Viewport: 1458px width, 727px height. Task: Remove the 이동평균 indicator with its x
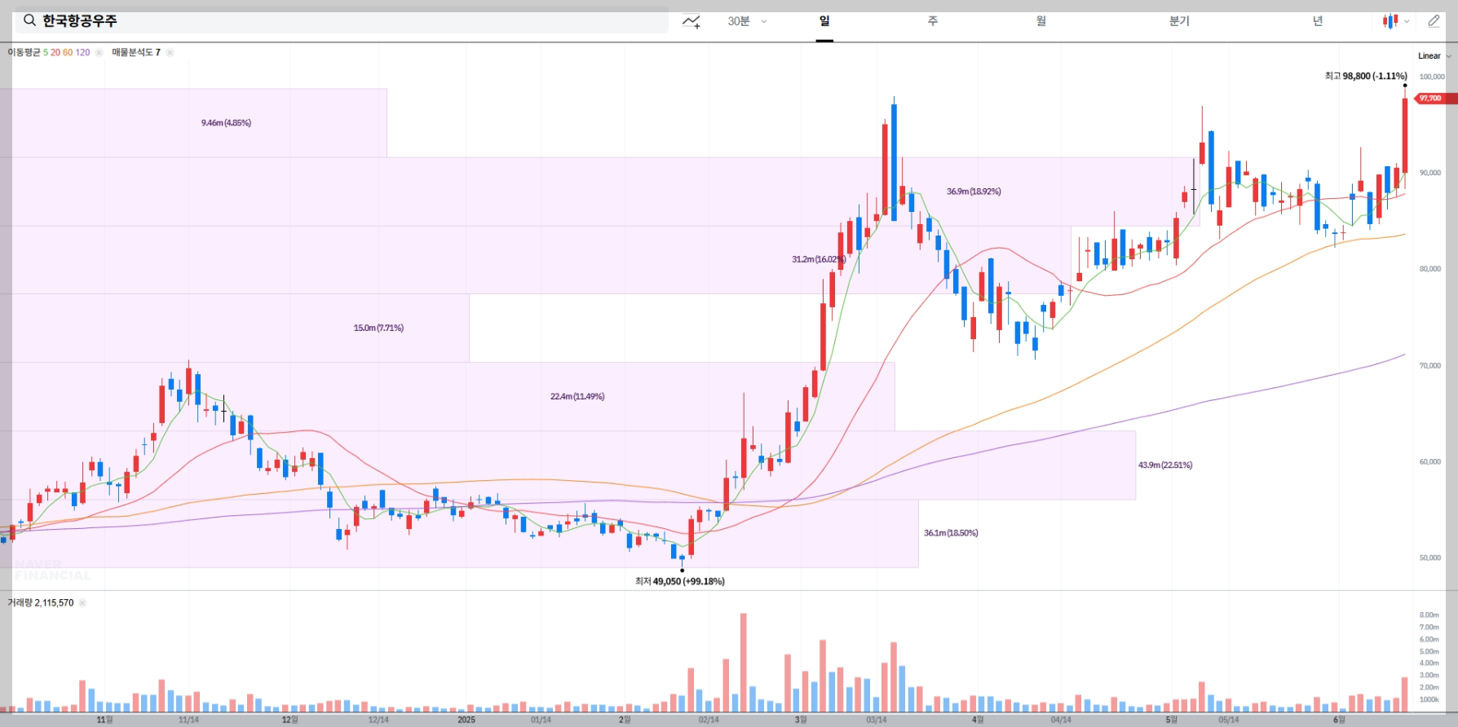point(99,52)
